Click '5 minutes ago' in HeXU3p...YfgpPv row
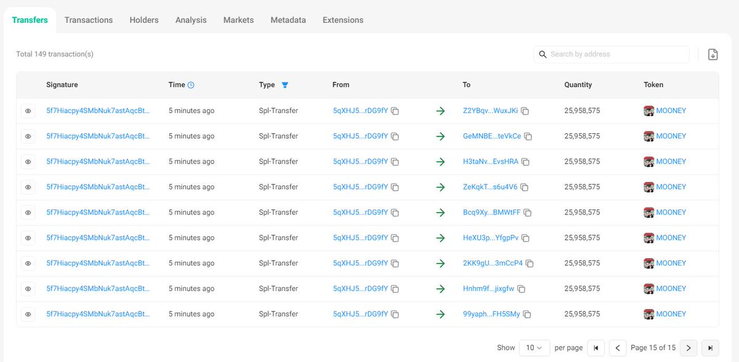The width and height of the screenshot is (739, 362). point(192,238)
